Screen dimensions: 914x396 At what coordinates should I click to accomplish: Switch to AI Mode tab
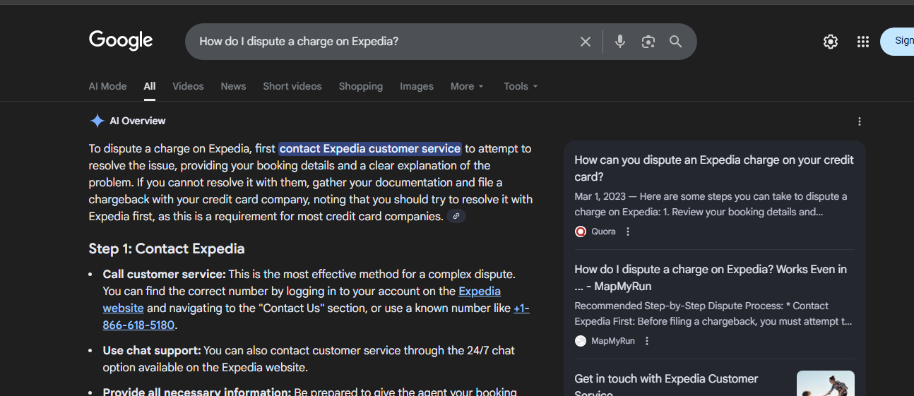point(107,86)
